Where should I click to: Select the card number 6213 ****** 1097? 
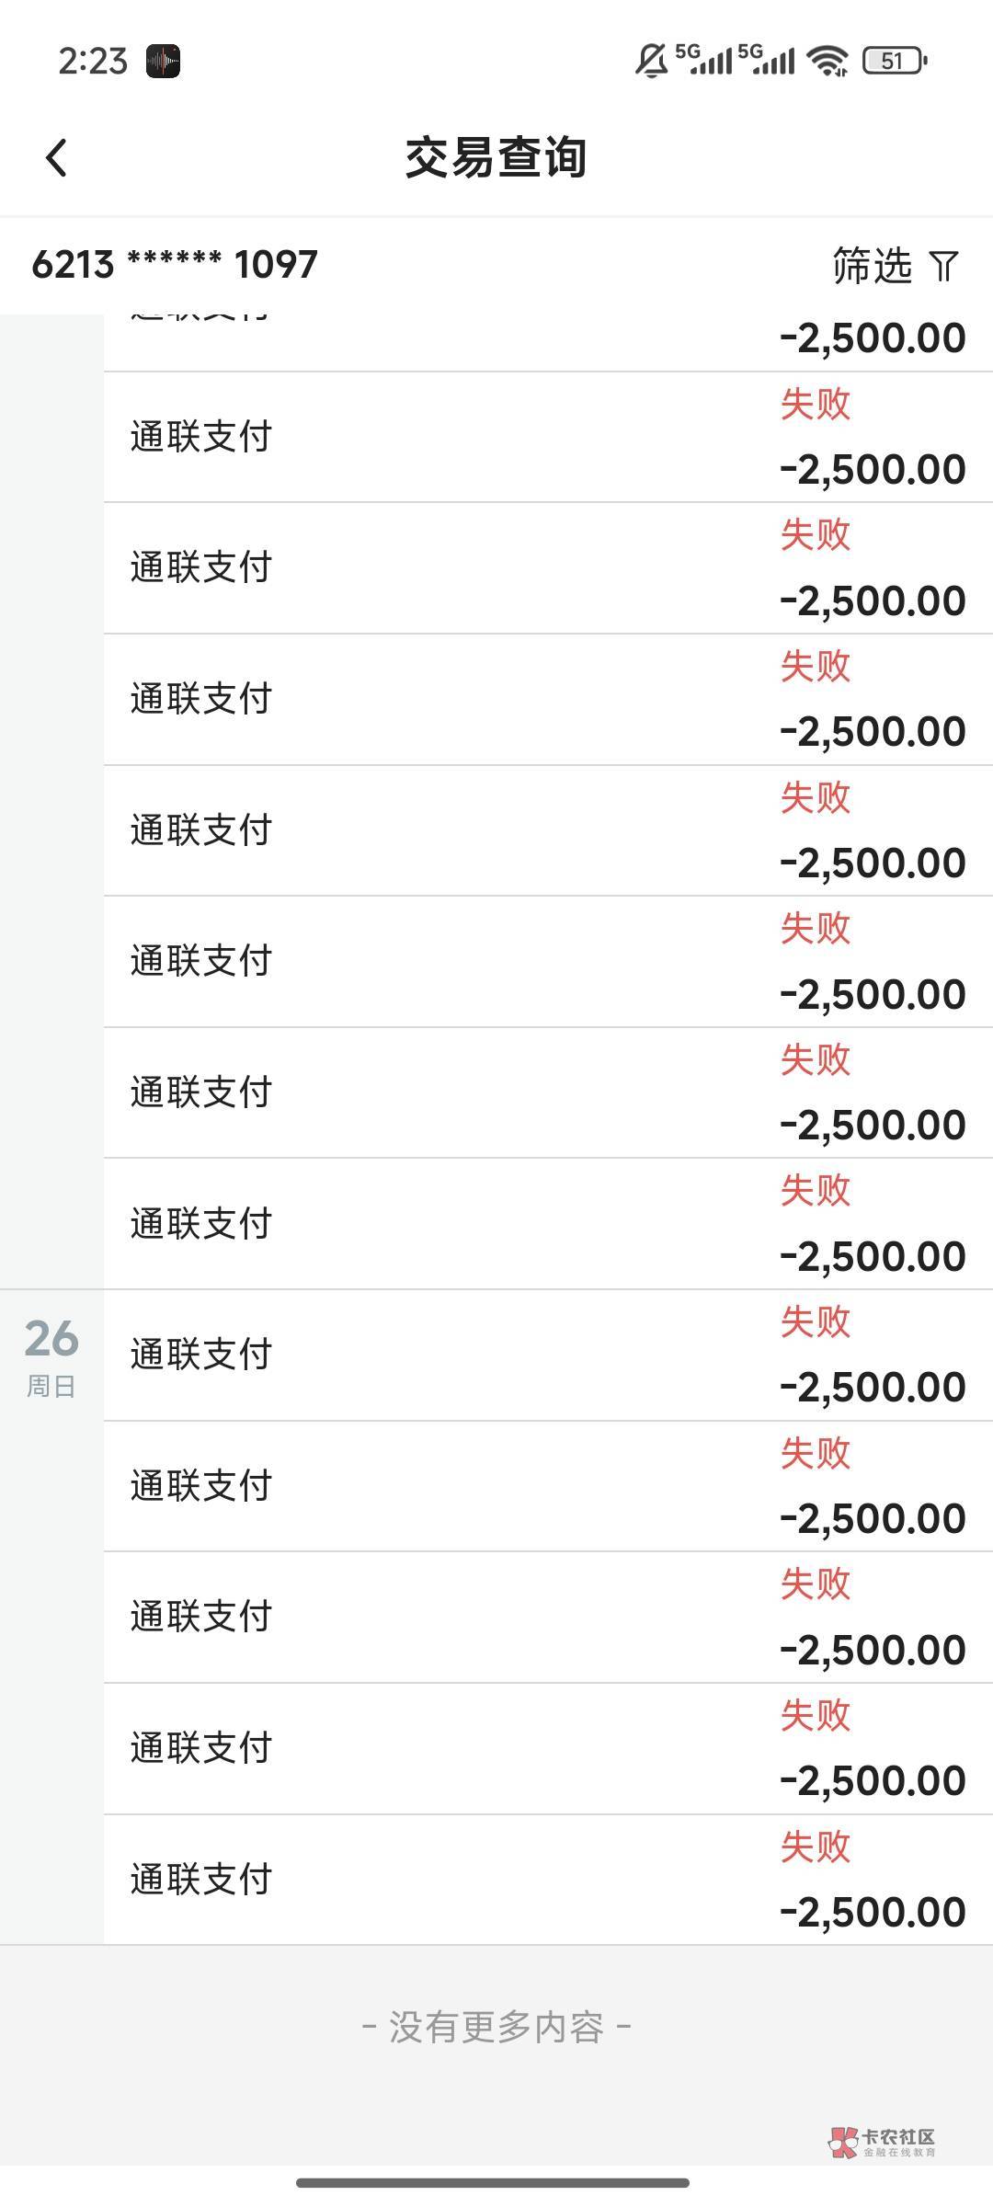[175, 265]
